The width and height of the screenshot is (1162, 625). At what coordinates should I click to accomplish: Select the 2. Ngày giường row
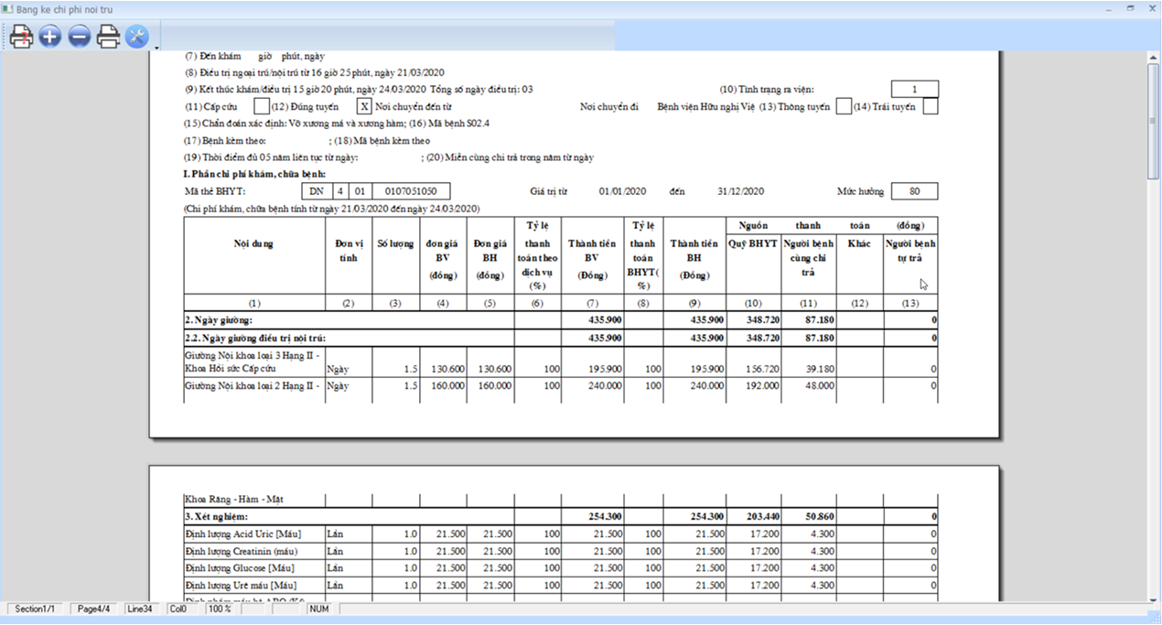[x=561, y=320]
